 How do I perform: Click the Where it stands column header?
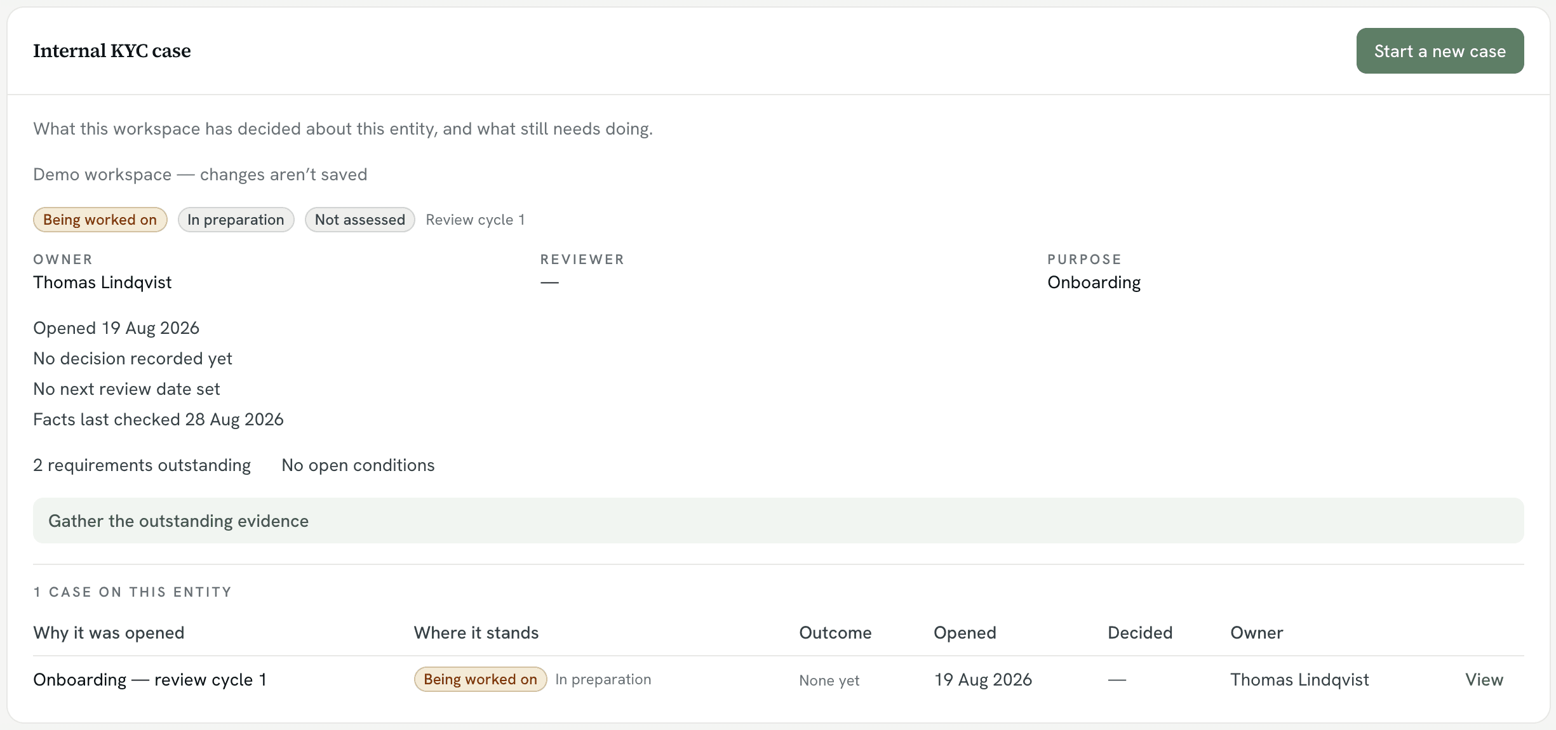476,633
